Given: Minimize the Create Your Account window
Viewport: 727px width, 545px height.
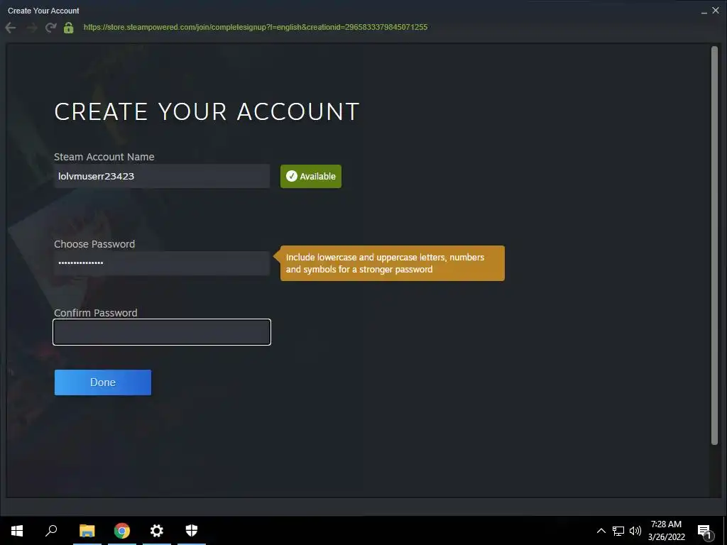Looking at the screenshot, I should [704, 11].
